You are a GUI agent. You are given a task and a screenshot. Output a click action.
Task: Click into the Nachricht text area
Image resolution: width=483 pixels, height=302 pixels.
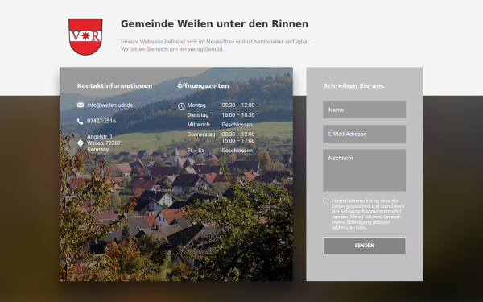[x=364, y=170]
